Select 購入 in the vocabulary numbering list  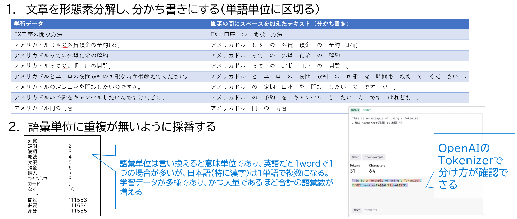(33, 173)
